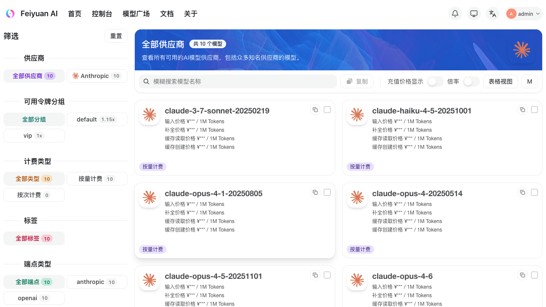
Task: Filter by openai endpoint type
Action: point(34,298)
